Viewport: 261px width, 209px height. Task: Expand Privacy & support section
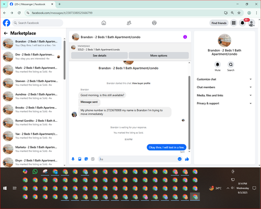pos(224,103)
